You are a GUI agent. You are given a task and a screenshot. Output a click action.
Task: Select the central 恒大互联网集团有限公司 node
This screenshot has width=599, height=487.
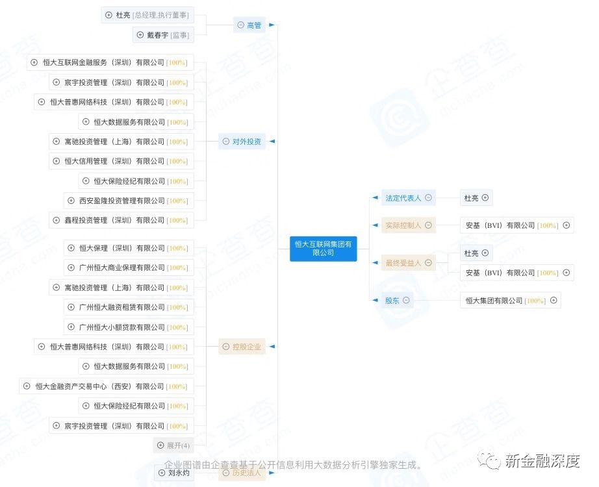(323, 249)
